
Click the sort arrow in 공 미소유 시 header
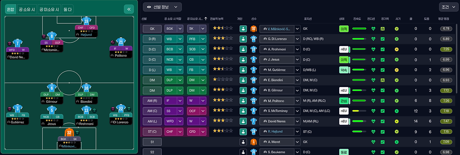pos(206,18)
